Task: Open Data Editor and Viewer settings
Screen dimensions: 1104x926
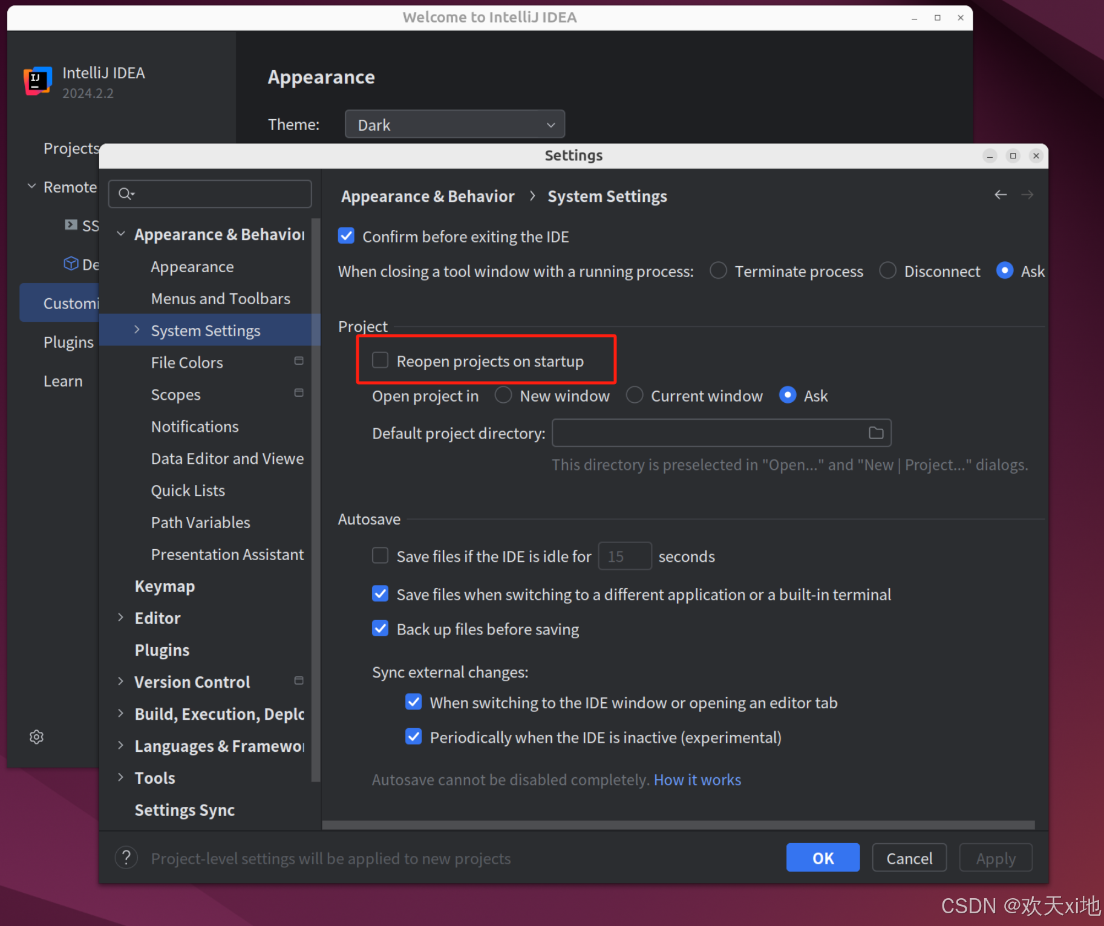Action: pos(227,458)
